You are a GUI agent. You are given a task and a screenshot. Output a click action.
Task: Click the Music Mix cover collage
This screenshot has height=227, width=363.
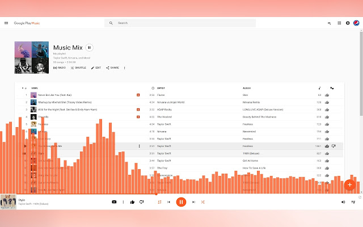pos(32,57)
